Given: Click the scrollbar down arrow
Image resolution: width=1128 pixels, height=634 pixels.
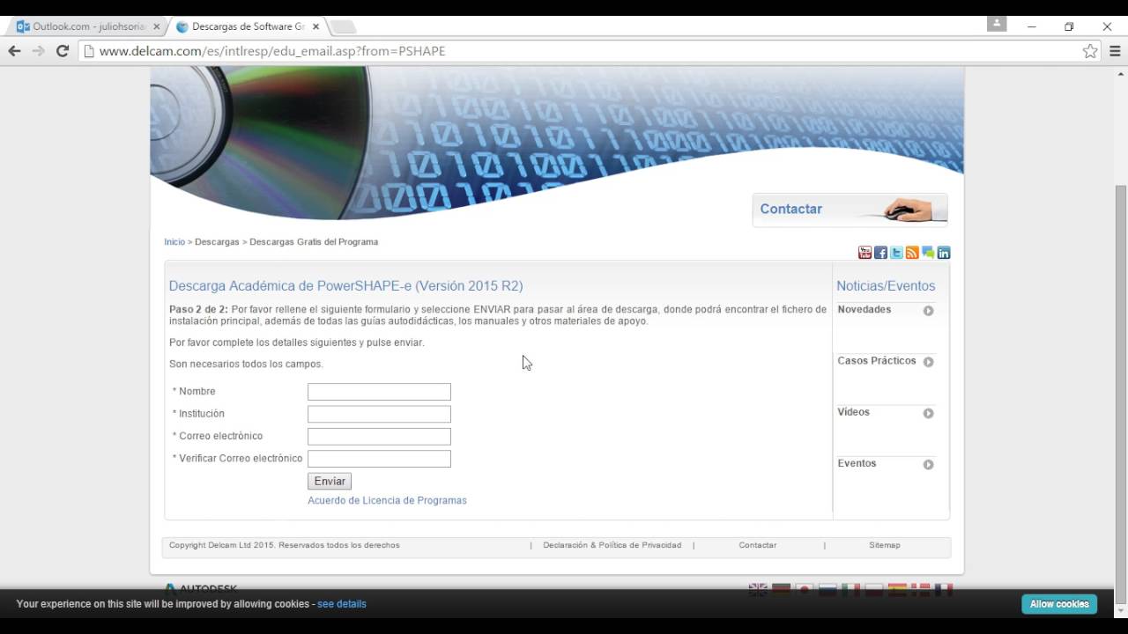Looking at the screenshot, I should pos(1120,610).
